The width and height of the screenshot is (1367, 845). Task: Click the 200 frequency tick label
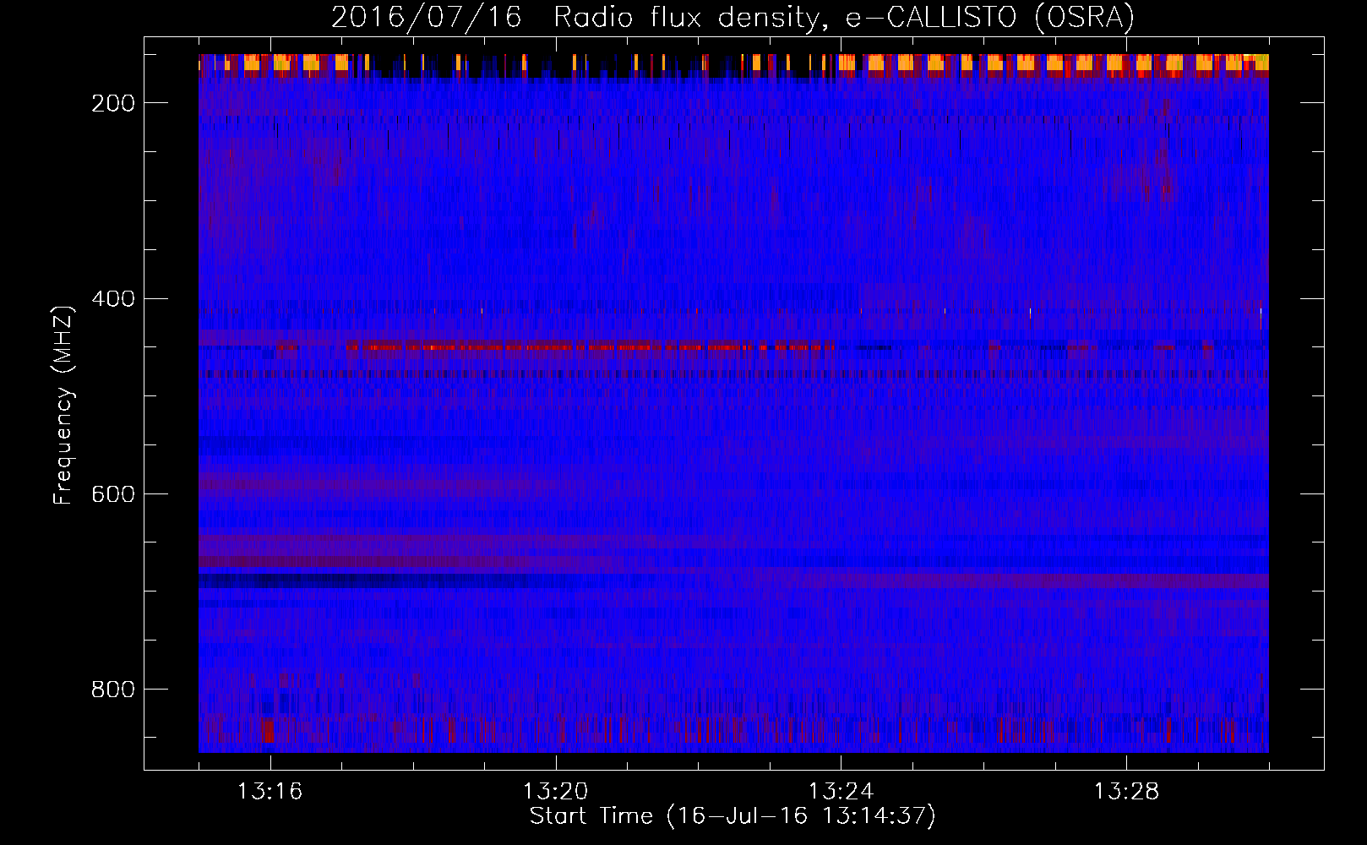point(113,103)
